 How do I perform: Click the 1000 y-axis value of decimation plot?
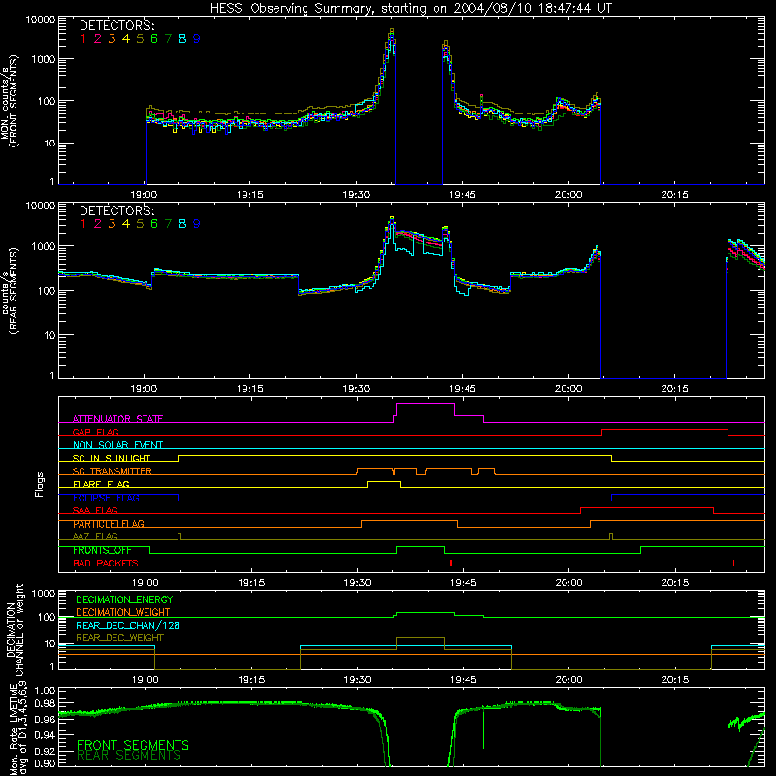pyautogui.click(x=44, y=594)
